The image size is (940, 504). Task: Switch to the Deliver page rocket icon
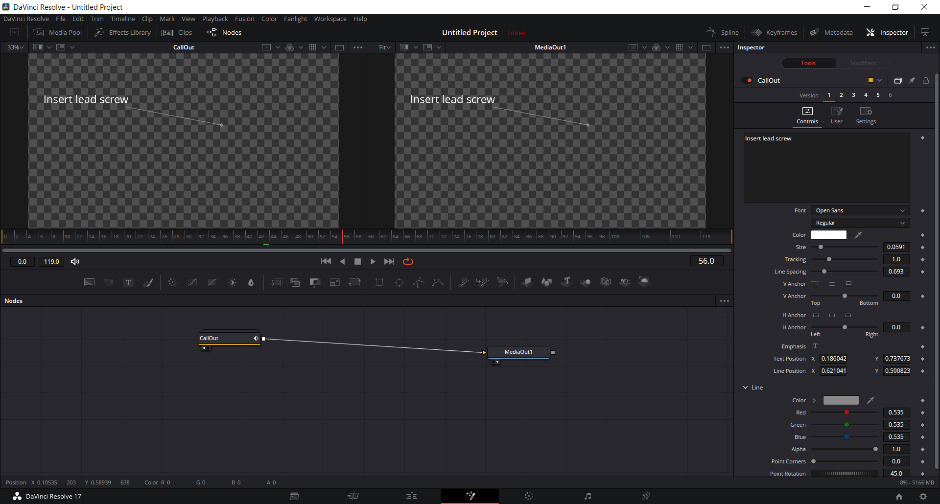tap(646, 496)
